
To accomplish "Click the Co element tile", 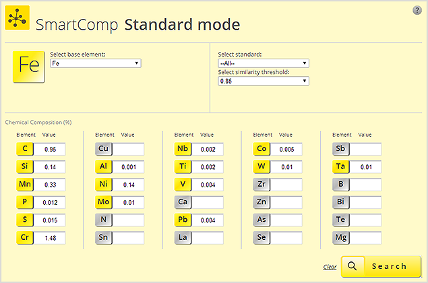I will tap(262, 149).
